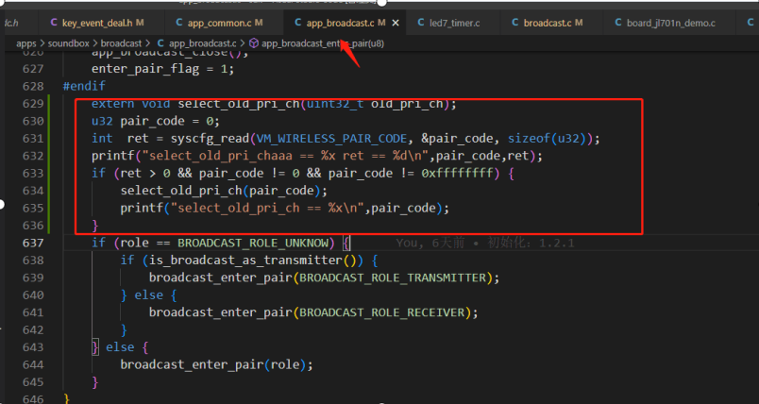
Task: Click the function symbol icon in breadcrumb
Action: point(254,43)
